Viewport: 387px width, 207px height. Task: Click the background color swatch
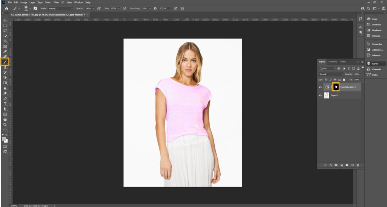click(6, 141)
